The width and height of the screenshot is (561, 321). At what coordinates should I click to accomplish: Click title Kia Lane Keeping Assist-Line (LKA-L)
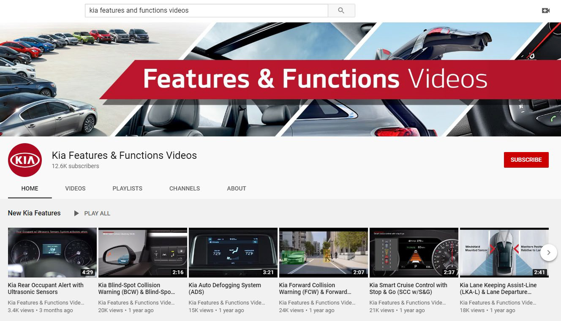point(498,288)
